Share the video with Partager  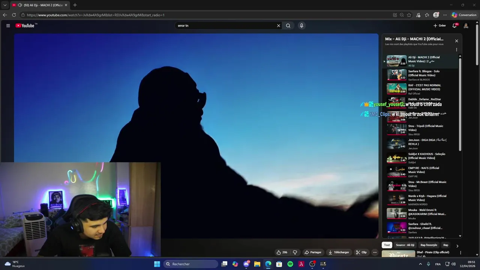click(313, 252)
